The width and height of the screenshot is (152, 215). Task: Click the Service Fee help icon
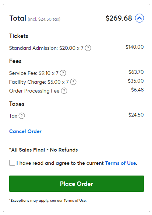point(63,73)
